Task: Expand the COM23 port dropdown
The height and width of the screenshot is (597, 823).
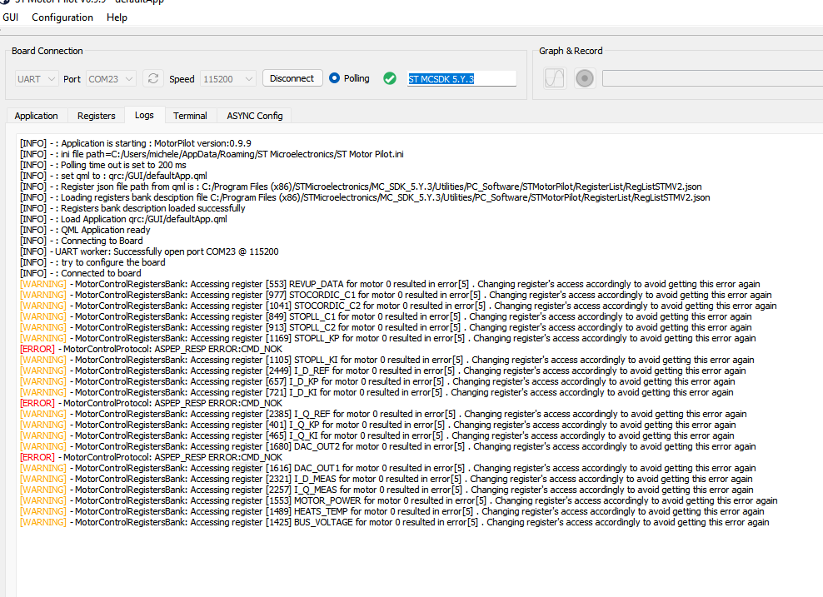Action: click(x=111, y=79)
